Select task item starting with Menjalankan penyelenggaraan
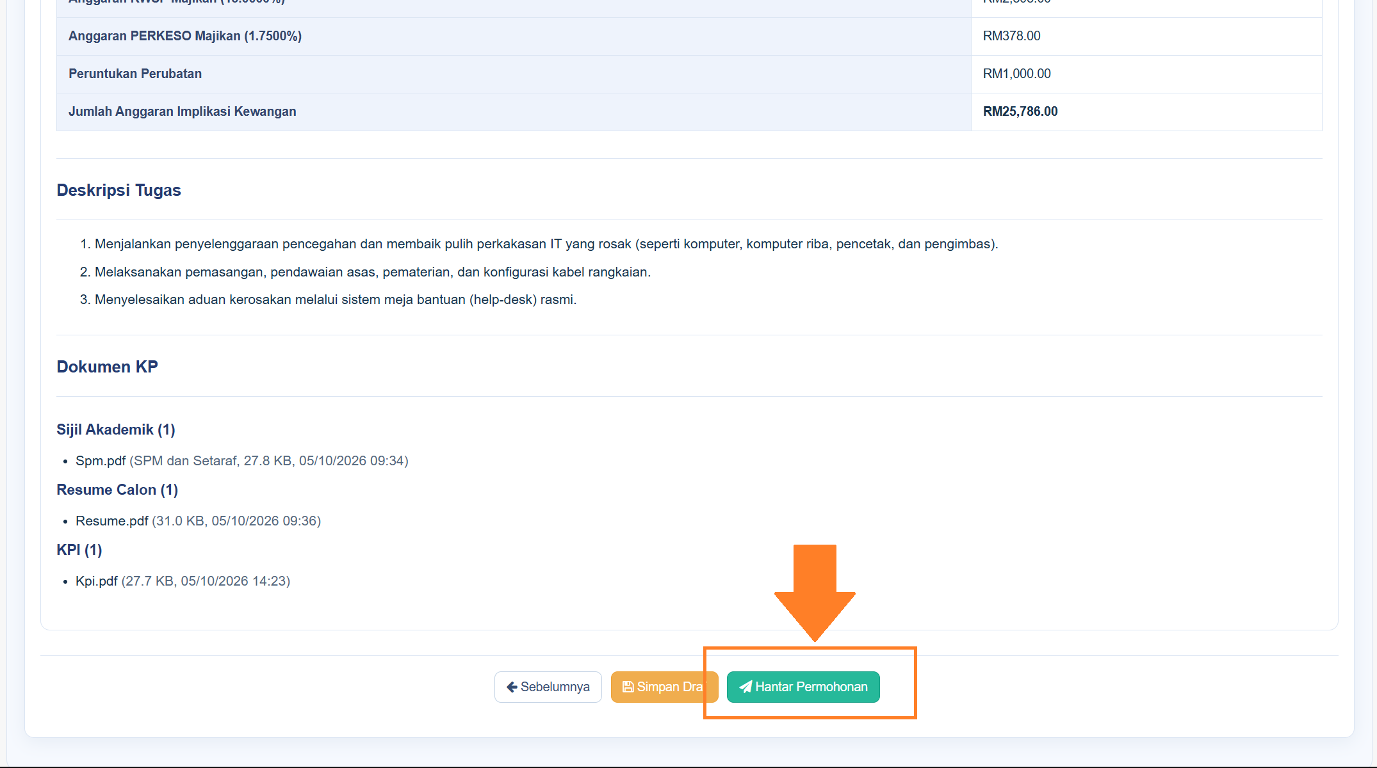 tap(546, 244)
